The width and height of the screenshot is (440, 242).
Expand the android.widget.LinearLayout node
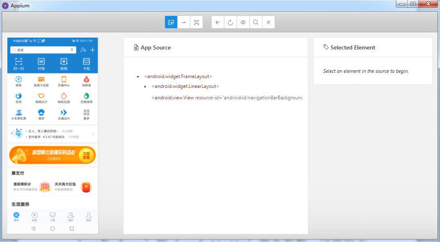[x=145, y=86]
